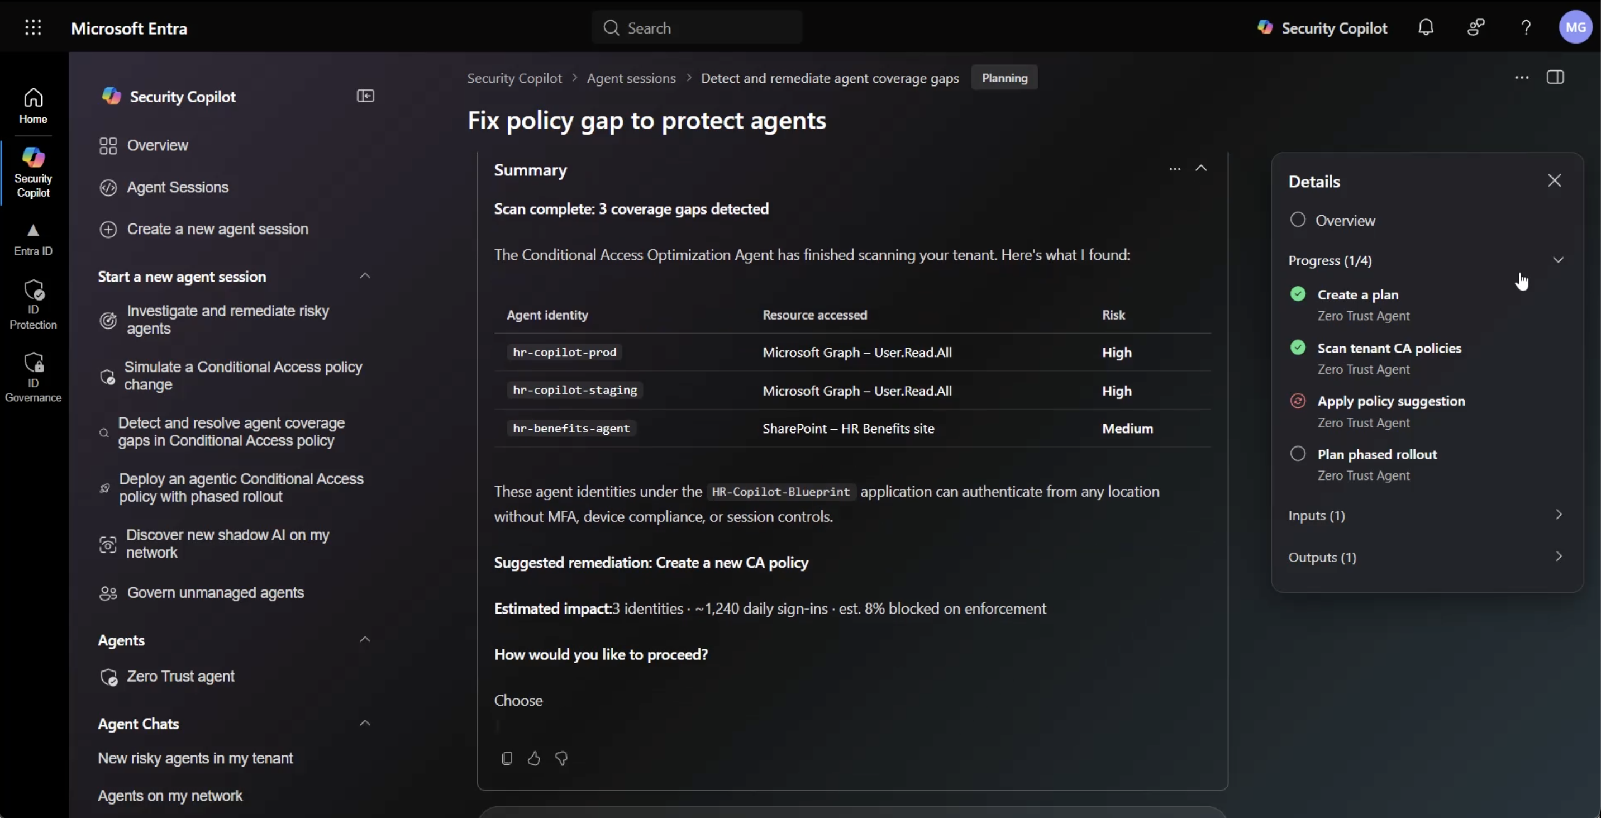The height and width of the screenshot is (818, 1601).
Task: Click hr-benefits-agent agent identity
Action: pos(571,428)
